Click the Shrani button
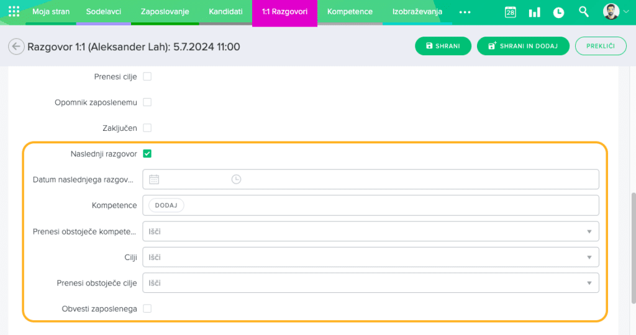Screen dimensions: 636x335 443,47
